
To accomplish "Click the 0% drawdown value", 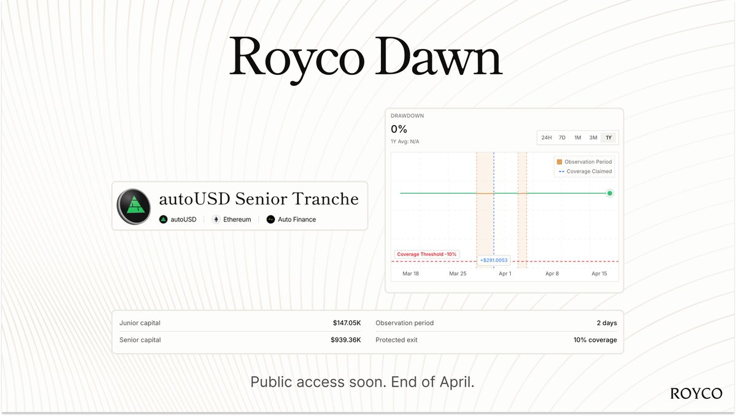I will [x=399, y=129].
